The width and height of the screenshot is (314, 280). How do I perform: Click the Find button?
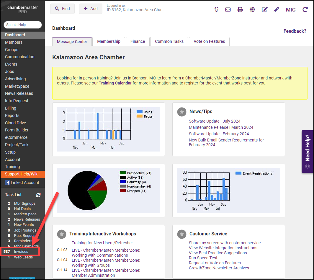pyautogui.click(x=62, y=9)
